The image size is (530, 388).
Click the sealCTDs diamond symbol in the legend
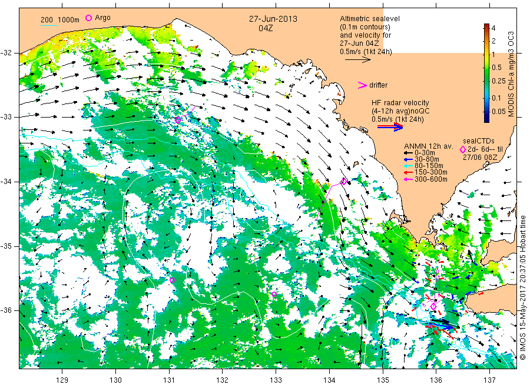click(x=463, y=149)
